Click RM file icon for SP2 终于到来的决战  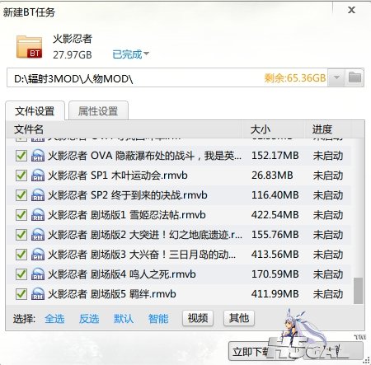[38, 195]
